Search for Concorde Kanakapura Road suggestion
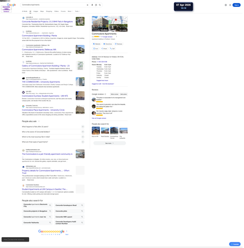This screenshot has width=244, height=248. click(69, 205)
